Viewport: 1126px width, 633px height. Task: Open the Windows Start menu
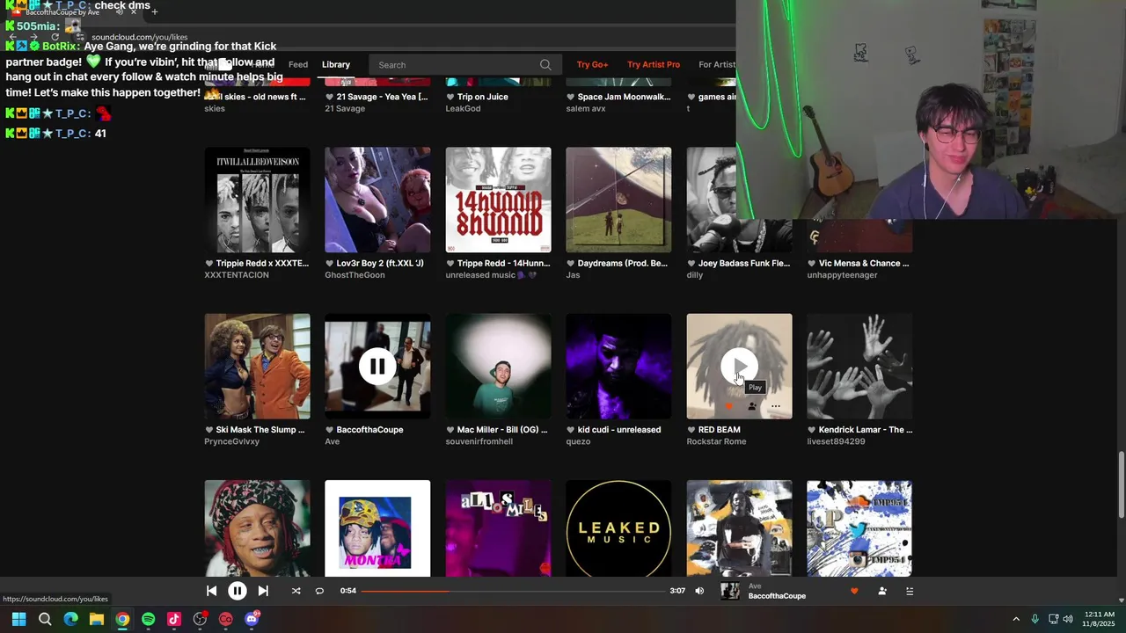pyautogui.click(x=18, y=619)
